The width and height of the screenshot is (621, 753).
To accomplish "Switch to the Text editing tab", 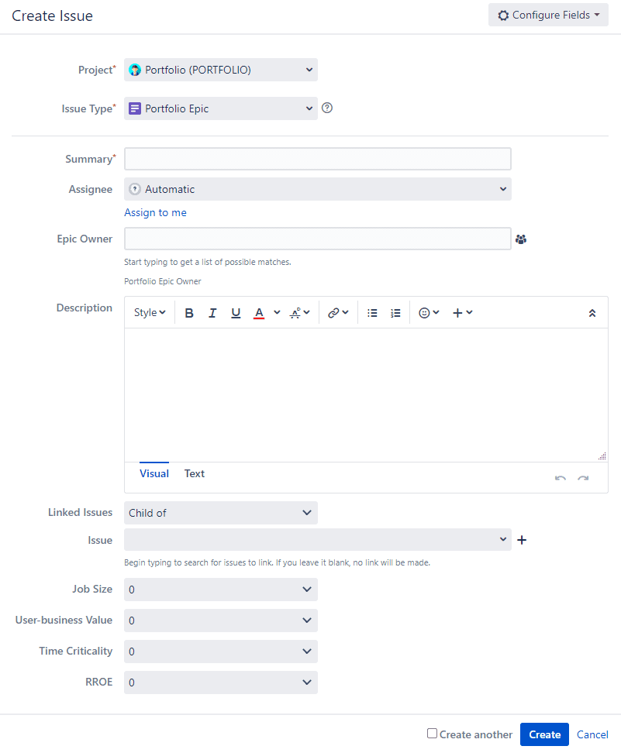I will tap(194, 473).
